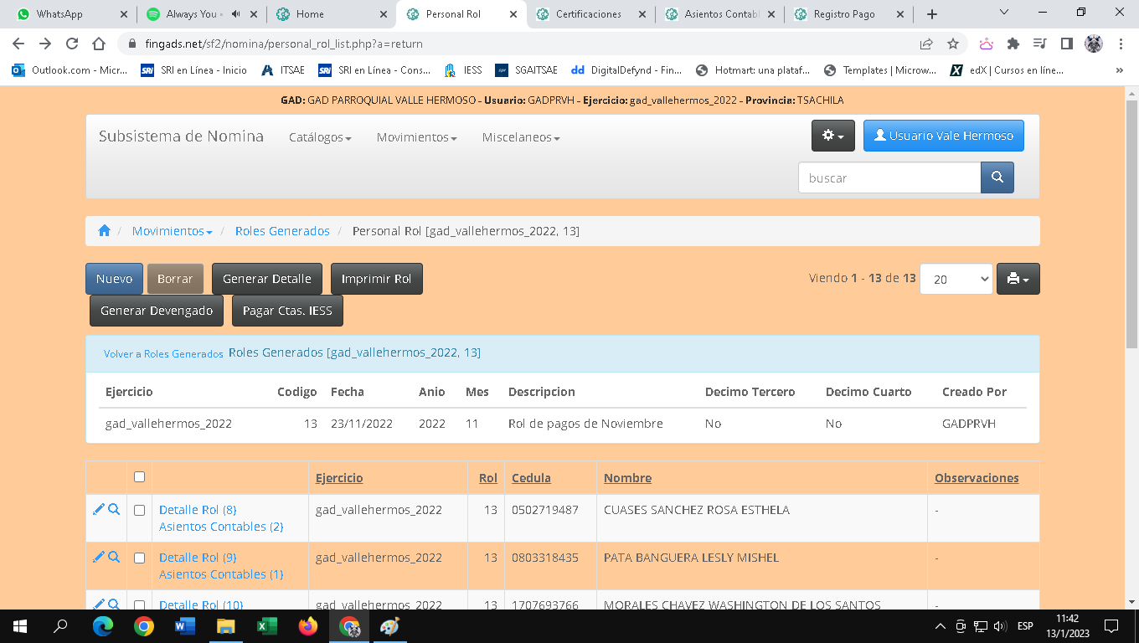
Task: Open the Miscelaneos navigation menu
Action: point(520,137)
